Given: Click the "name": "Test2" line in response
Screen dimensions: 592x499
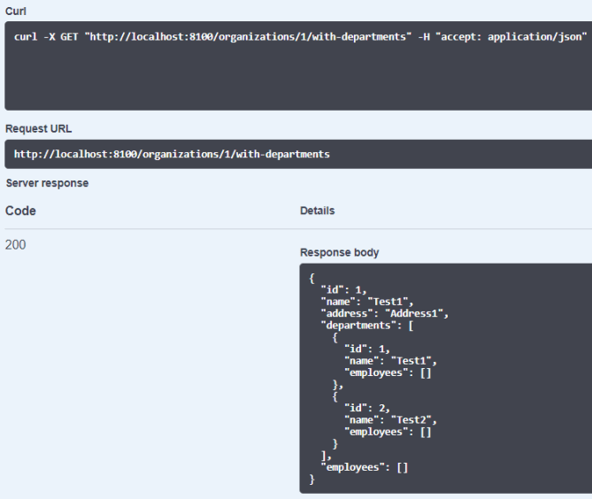Looking at the screenshot, I should coord(390,419).
